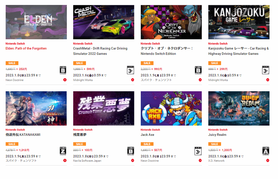Viewport: 278px width, 179px height.
Task: Click red arrow icon on Elden card
Action: click(x=65, y=80)
